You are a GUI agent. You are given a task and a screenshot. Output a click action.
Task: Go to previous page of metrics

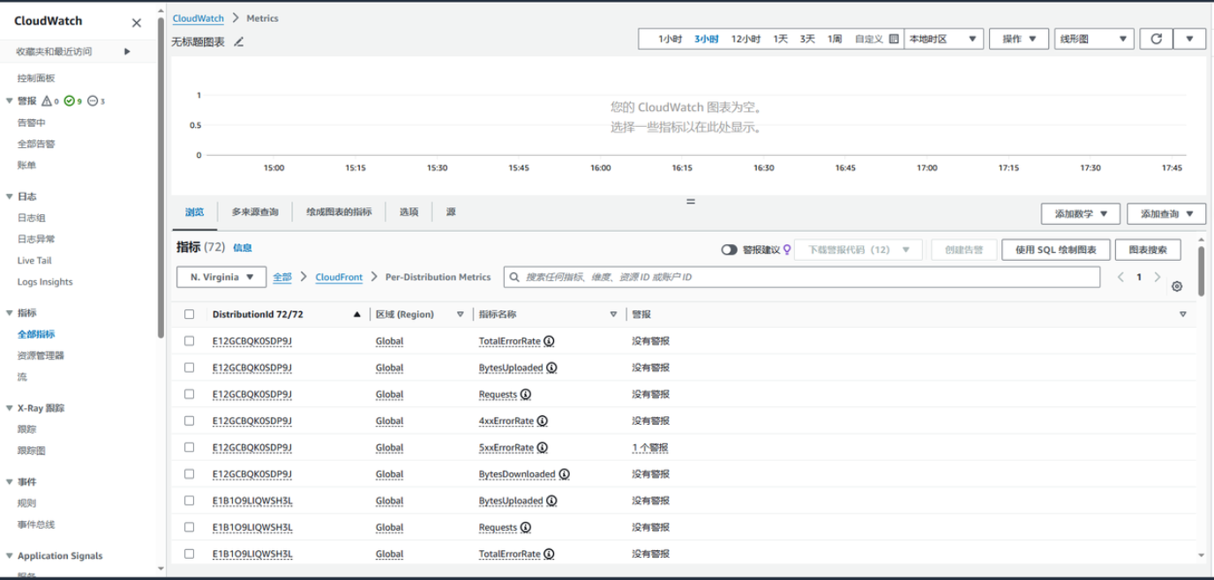[1120, 277]
